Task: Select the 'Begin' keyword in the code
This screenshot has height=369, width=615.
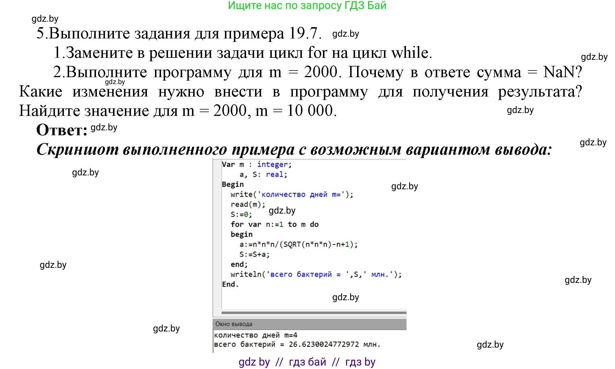Action: coord(232,185)
